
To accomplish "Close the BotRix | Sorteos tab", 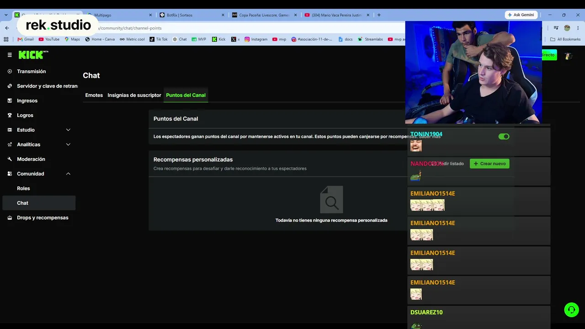I will click(223, 15).
